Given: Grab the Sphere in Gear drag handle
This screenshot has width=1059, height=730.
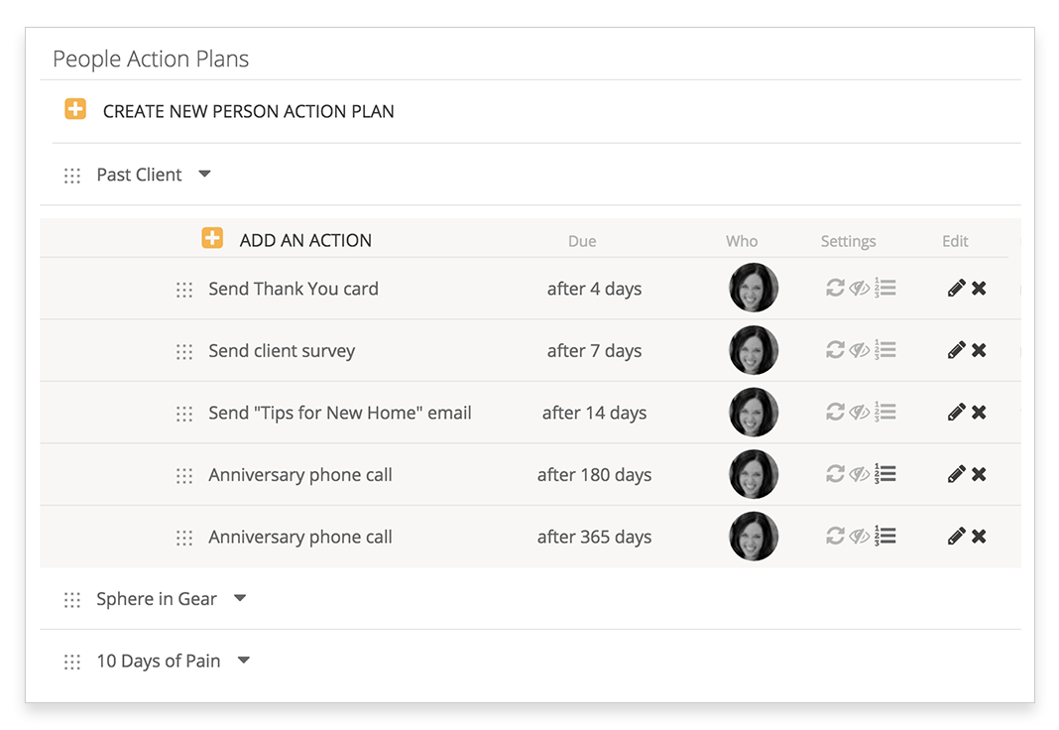Looking at the screenshot, I should [72, 600].
